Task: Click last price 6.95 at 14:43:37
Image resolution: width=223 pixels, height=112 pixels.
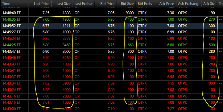Action: 46,77
